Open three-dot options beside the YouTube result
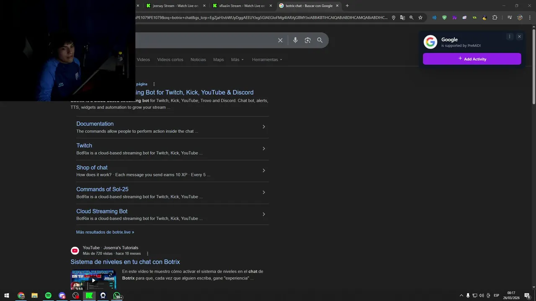Screen dimensions: 536x301 [147, 253]
